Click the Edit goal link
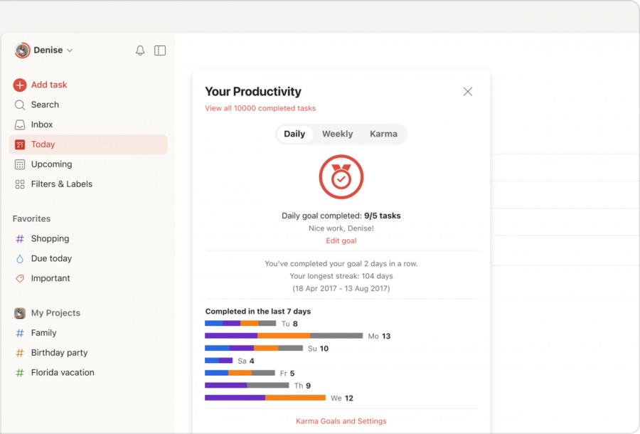Screen dimensions: 640x434 click(x=341, y=240)
